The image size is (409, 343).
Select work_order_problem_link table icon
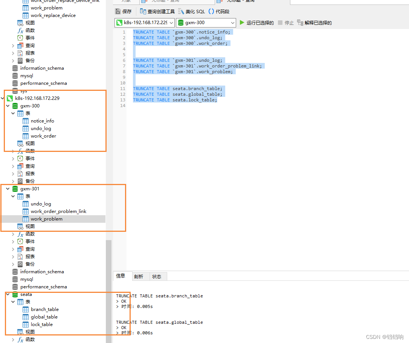26,211
